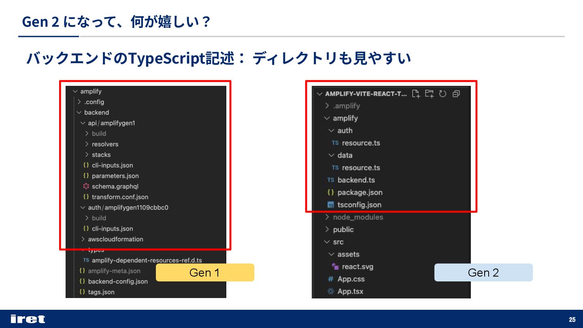Click the React icon beside App.tsx

(331, 292)
